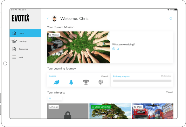Click the padlock icon on locked stage
This screenshot has height=127, width=186.
click(68, 115)
